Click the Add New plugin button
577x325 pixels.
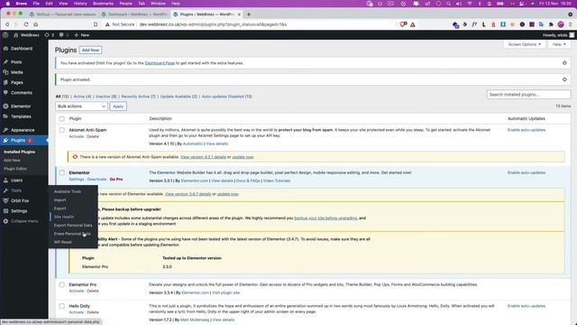90,51
